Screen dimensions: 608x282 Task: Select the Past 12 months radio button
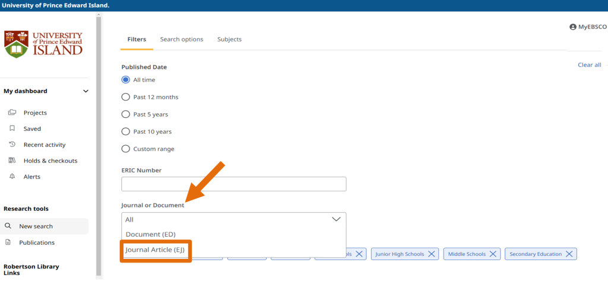coord(125,97)
